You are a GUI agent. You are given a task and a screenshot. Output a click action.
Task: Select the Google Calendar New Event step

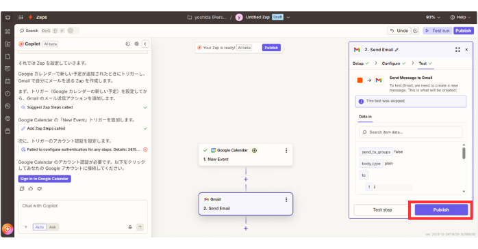246,155
